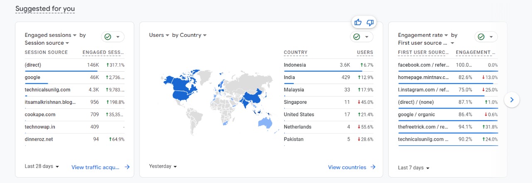Select the itsamalkrishnan.blog... row

(75, 102)
